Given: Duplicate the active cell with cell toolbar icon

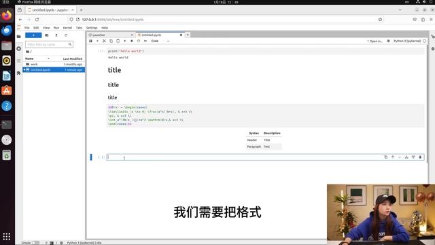Looking at the screenshot, I should (x=385, y=157).
